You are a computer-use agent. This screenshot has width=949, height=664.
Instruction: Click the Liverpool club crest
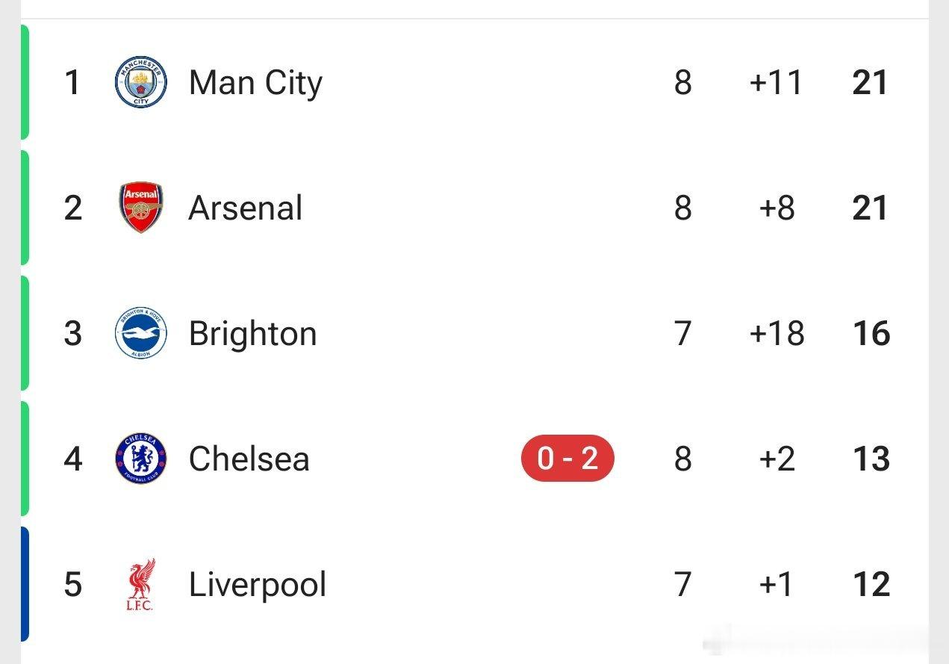140,584
